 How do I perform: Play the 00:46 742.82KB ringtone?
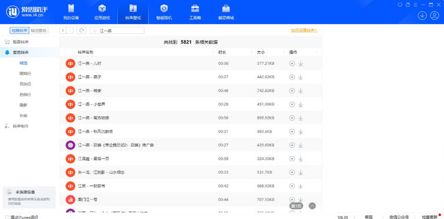pyautogui.click(x=292, y=91)
